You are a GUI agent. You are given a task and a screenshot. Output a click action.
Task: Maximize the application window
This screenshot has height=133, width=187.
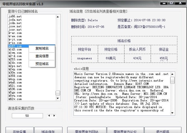coord(171,3)
